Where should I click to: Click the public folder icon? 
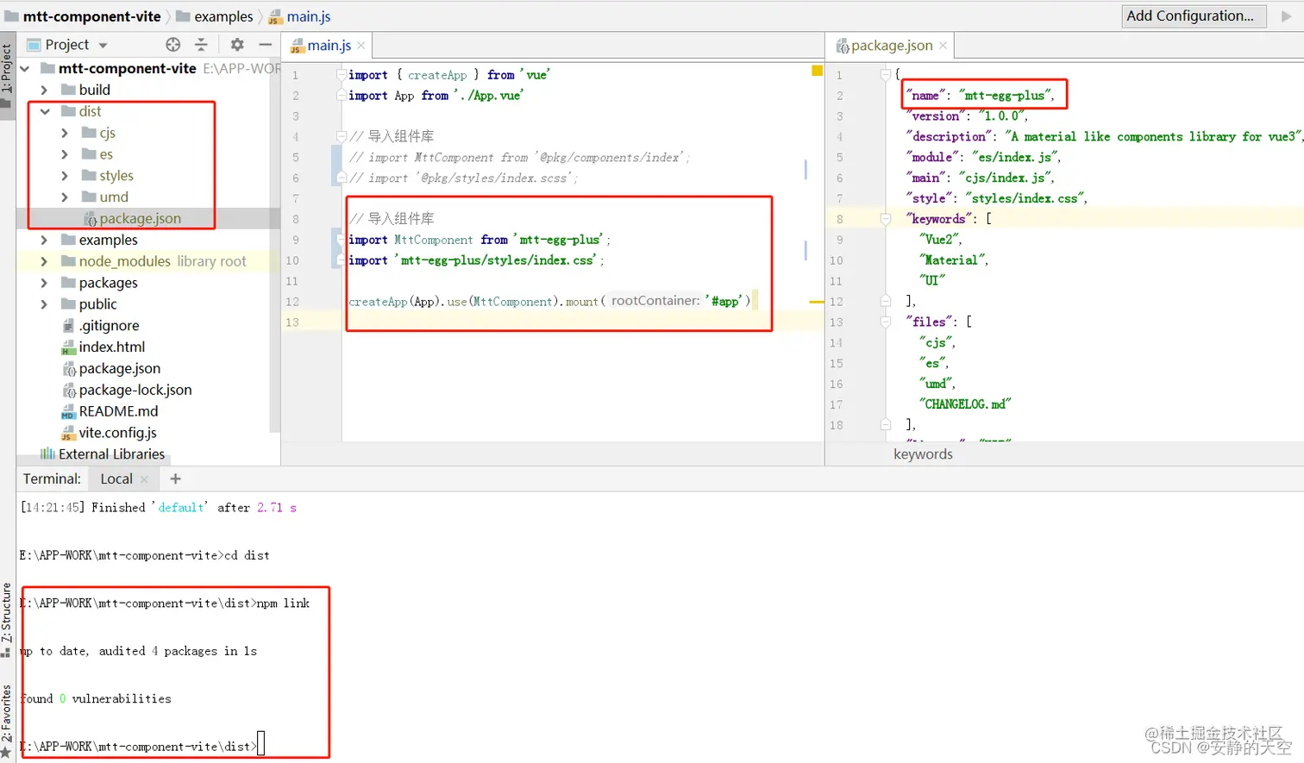click(69, 304)
